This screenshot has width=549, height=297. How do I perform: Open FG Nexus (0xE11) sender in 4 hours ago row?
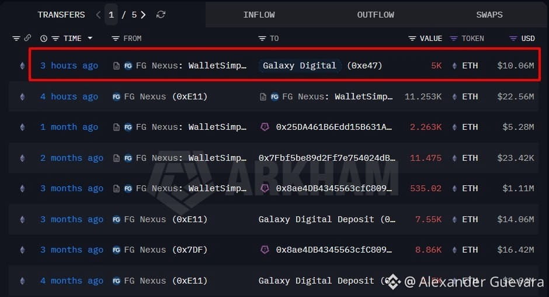(166, 96)
